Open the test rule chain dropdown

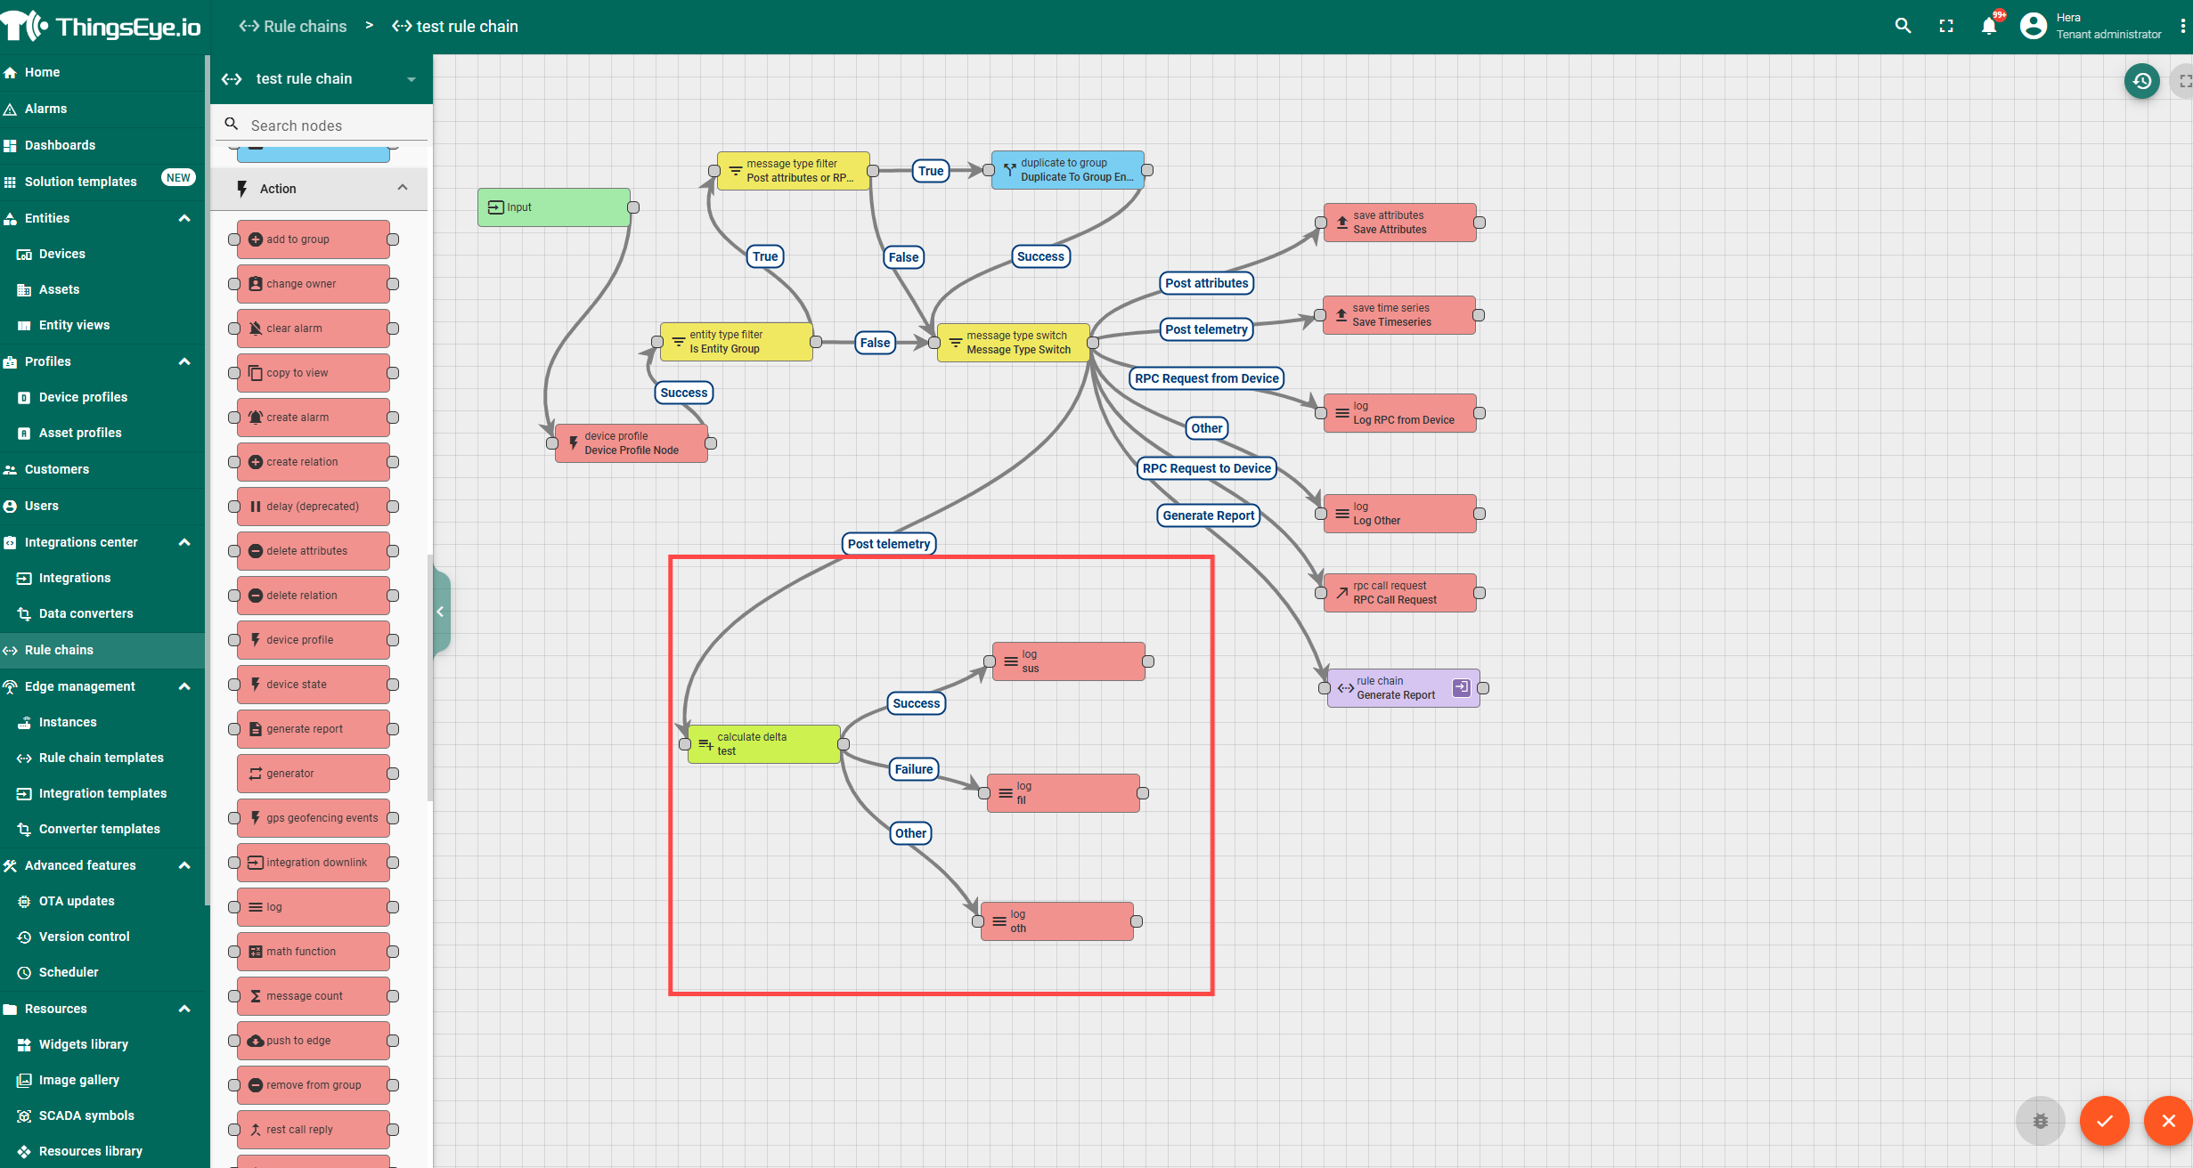tap(411, 79)
